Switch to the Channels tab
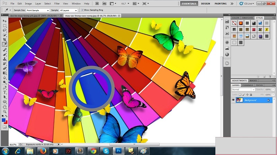Viewport: 277px width, 155px height. (x=248, y=85)
